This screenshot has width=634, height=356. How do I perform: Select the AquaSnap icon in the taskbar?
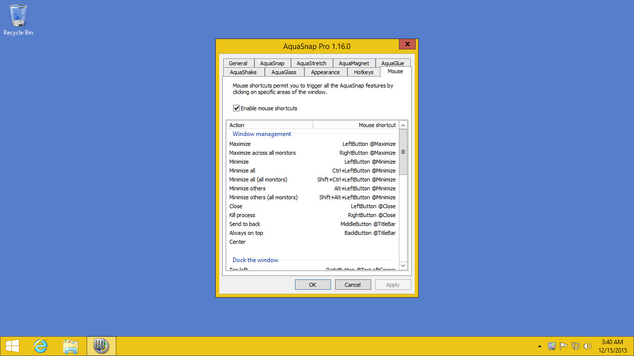pos(101,346)
